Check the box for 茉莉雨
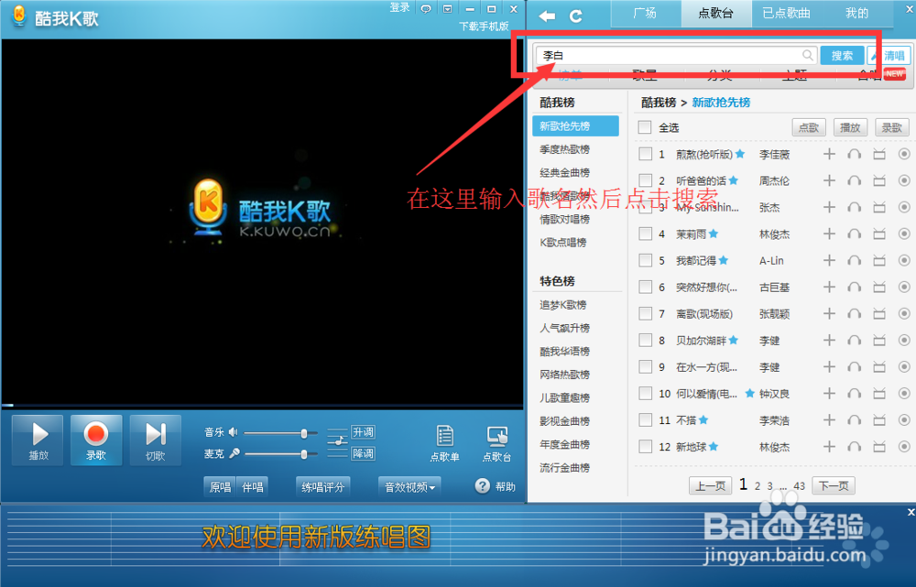Viewport: 916px width, 587px height. pyautogui.click(x=645, y=234)
